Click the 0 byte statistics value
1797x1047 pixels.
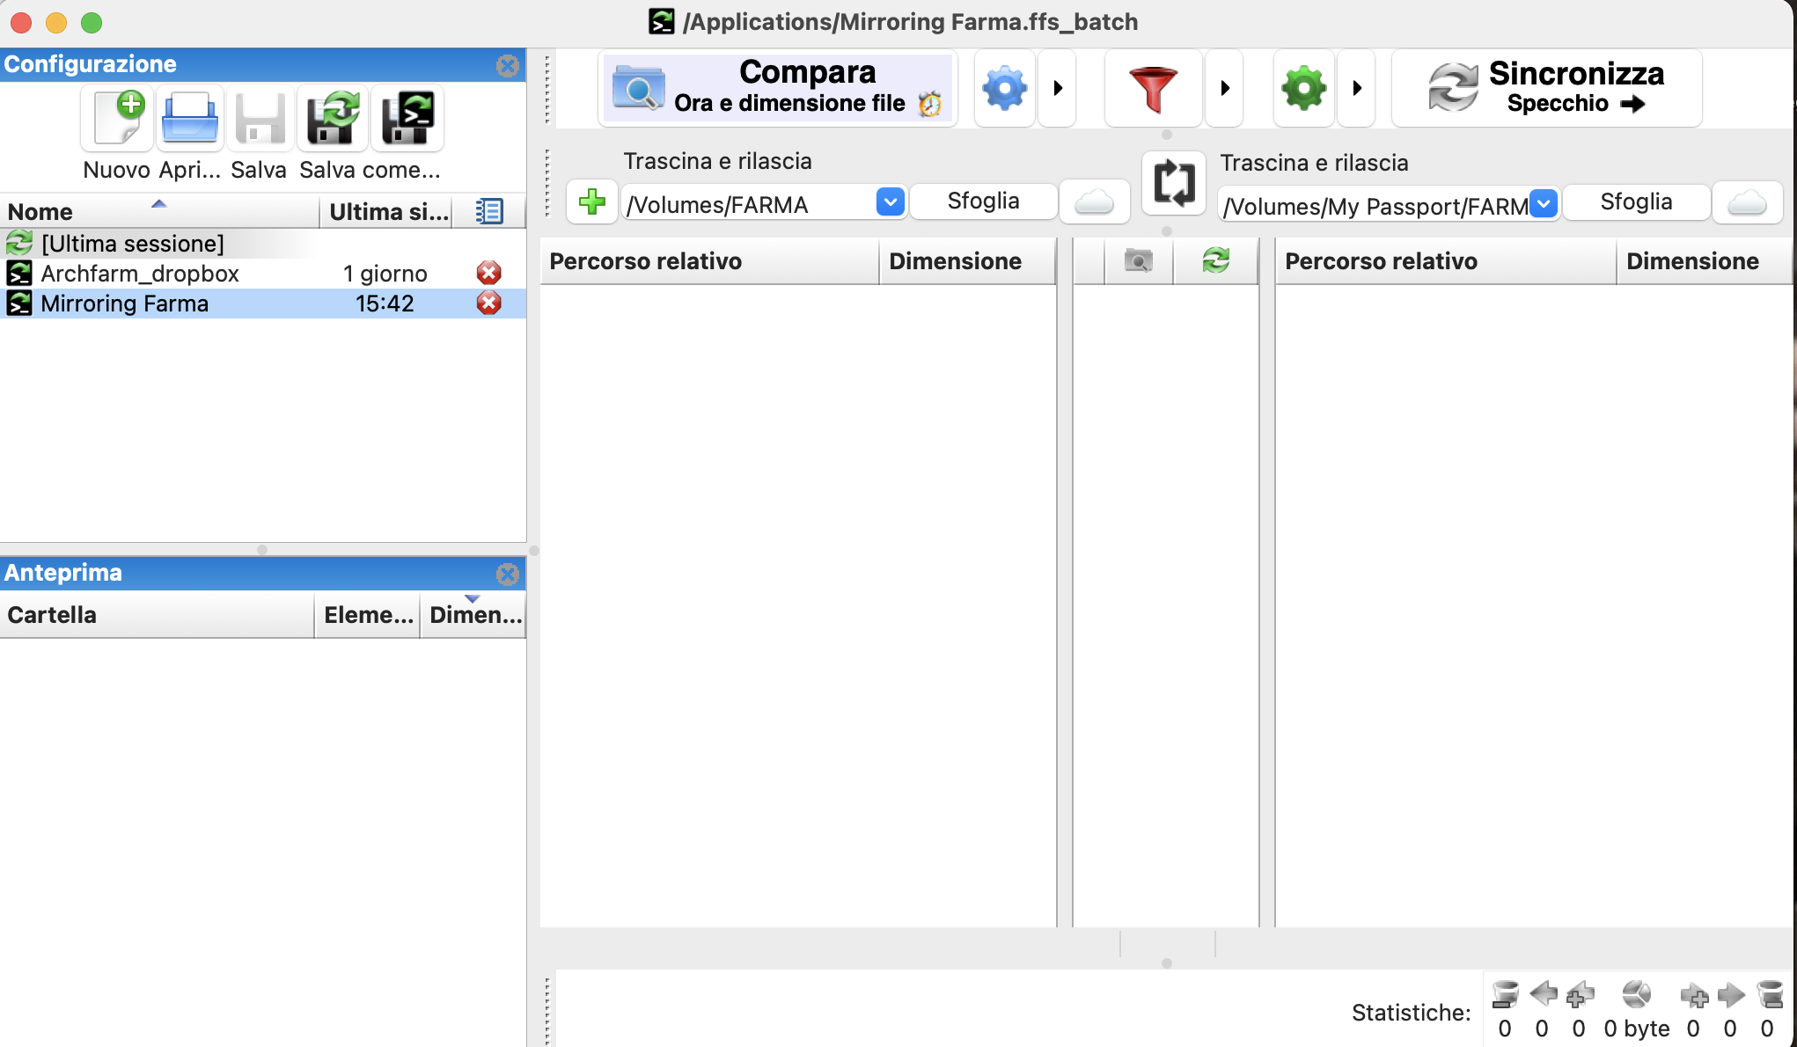click(x=1637, y=1029)
